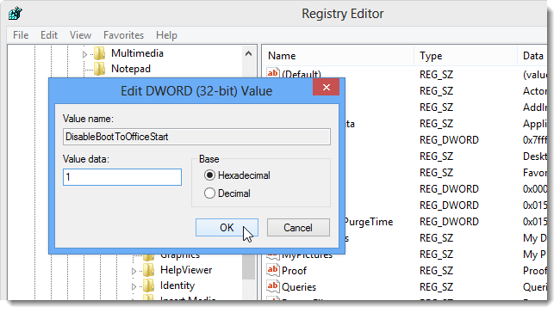This screenshot has height=313, width=560.
Task: Sort by the Type column header
Action: [x=466, y=56]
